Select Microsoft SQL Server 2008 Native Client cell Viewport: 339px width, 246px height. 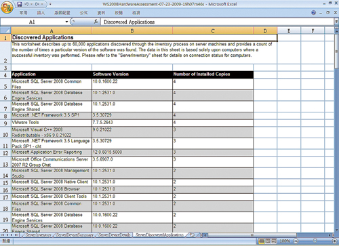tap(52, 182)
